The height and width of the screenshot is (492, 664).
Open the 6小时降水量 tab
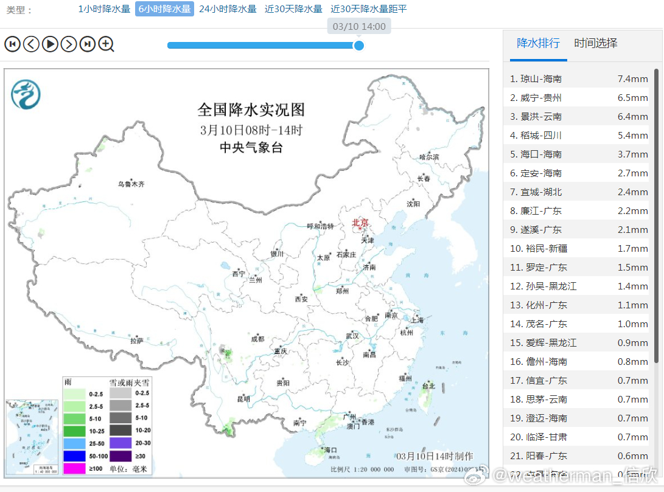pyautogui.click(x=164, y=10)
